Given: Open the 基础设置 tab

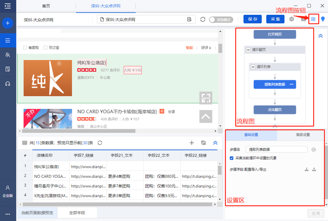Looking at the screenshot, I should click(251, 135).
